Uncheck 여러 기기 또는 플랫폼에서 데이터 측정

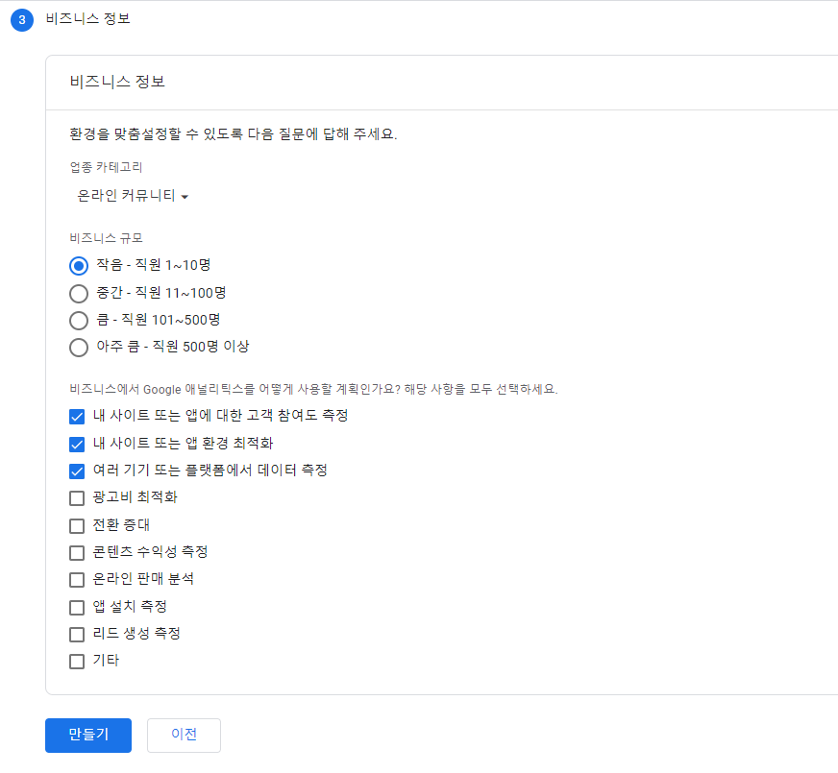(x=76, y=471)
